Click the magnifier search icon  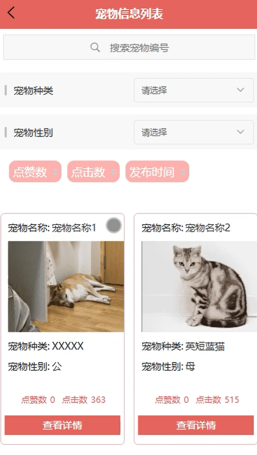point(95,47)
